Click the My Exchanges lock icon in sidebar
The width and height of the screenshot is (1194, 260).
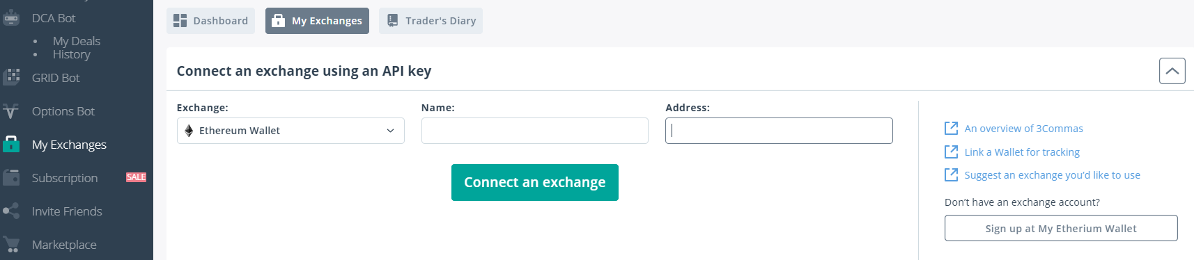point(11,144)
